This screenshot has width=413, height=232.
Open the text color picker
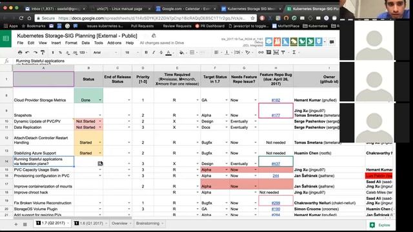point(168,53)
